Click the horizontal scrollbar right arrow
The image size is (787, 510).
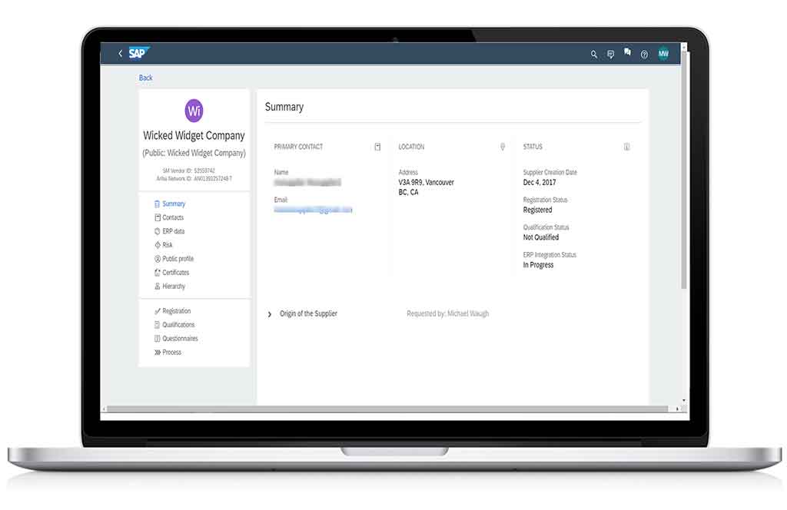coord(677,409)
